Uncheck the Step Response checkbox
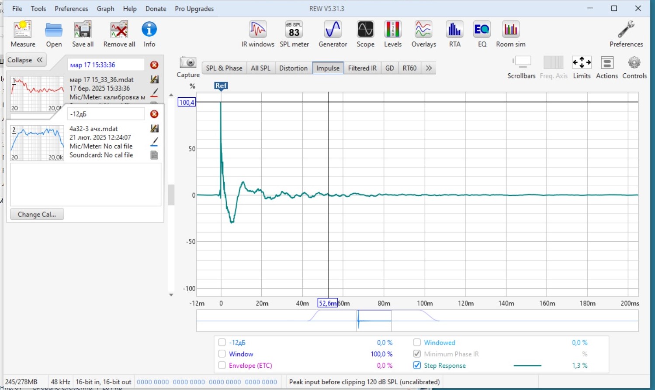655x390 pixels. click(417, 365)
